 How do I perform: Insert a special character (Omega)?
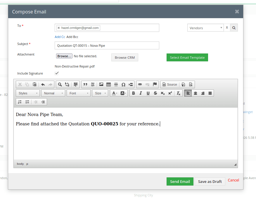point(123,84)
